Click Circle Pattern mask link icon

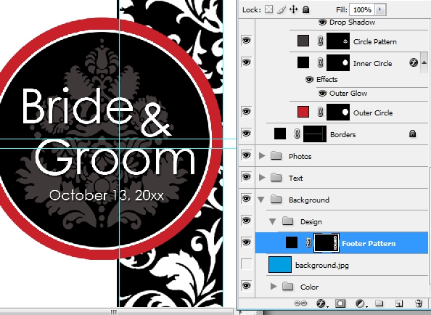coord(320,41)
